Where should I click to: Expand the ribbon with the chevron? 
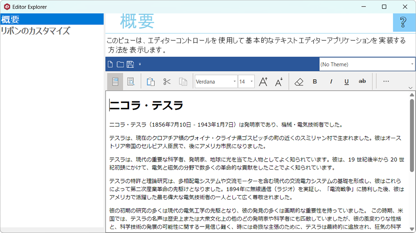click(x=411, y=88)
